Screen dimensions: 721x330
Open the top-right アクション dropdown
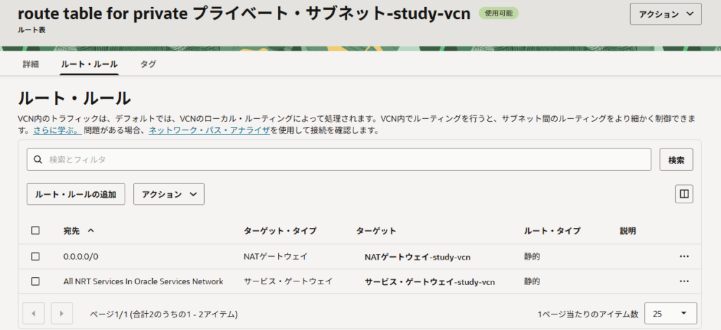(x=665, y=14)
